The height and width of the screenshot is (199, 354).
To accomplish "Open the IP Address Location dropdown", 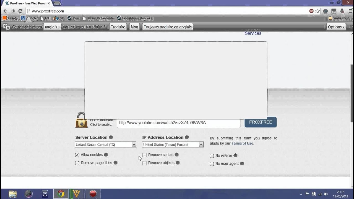I will pos(173,145).
